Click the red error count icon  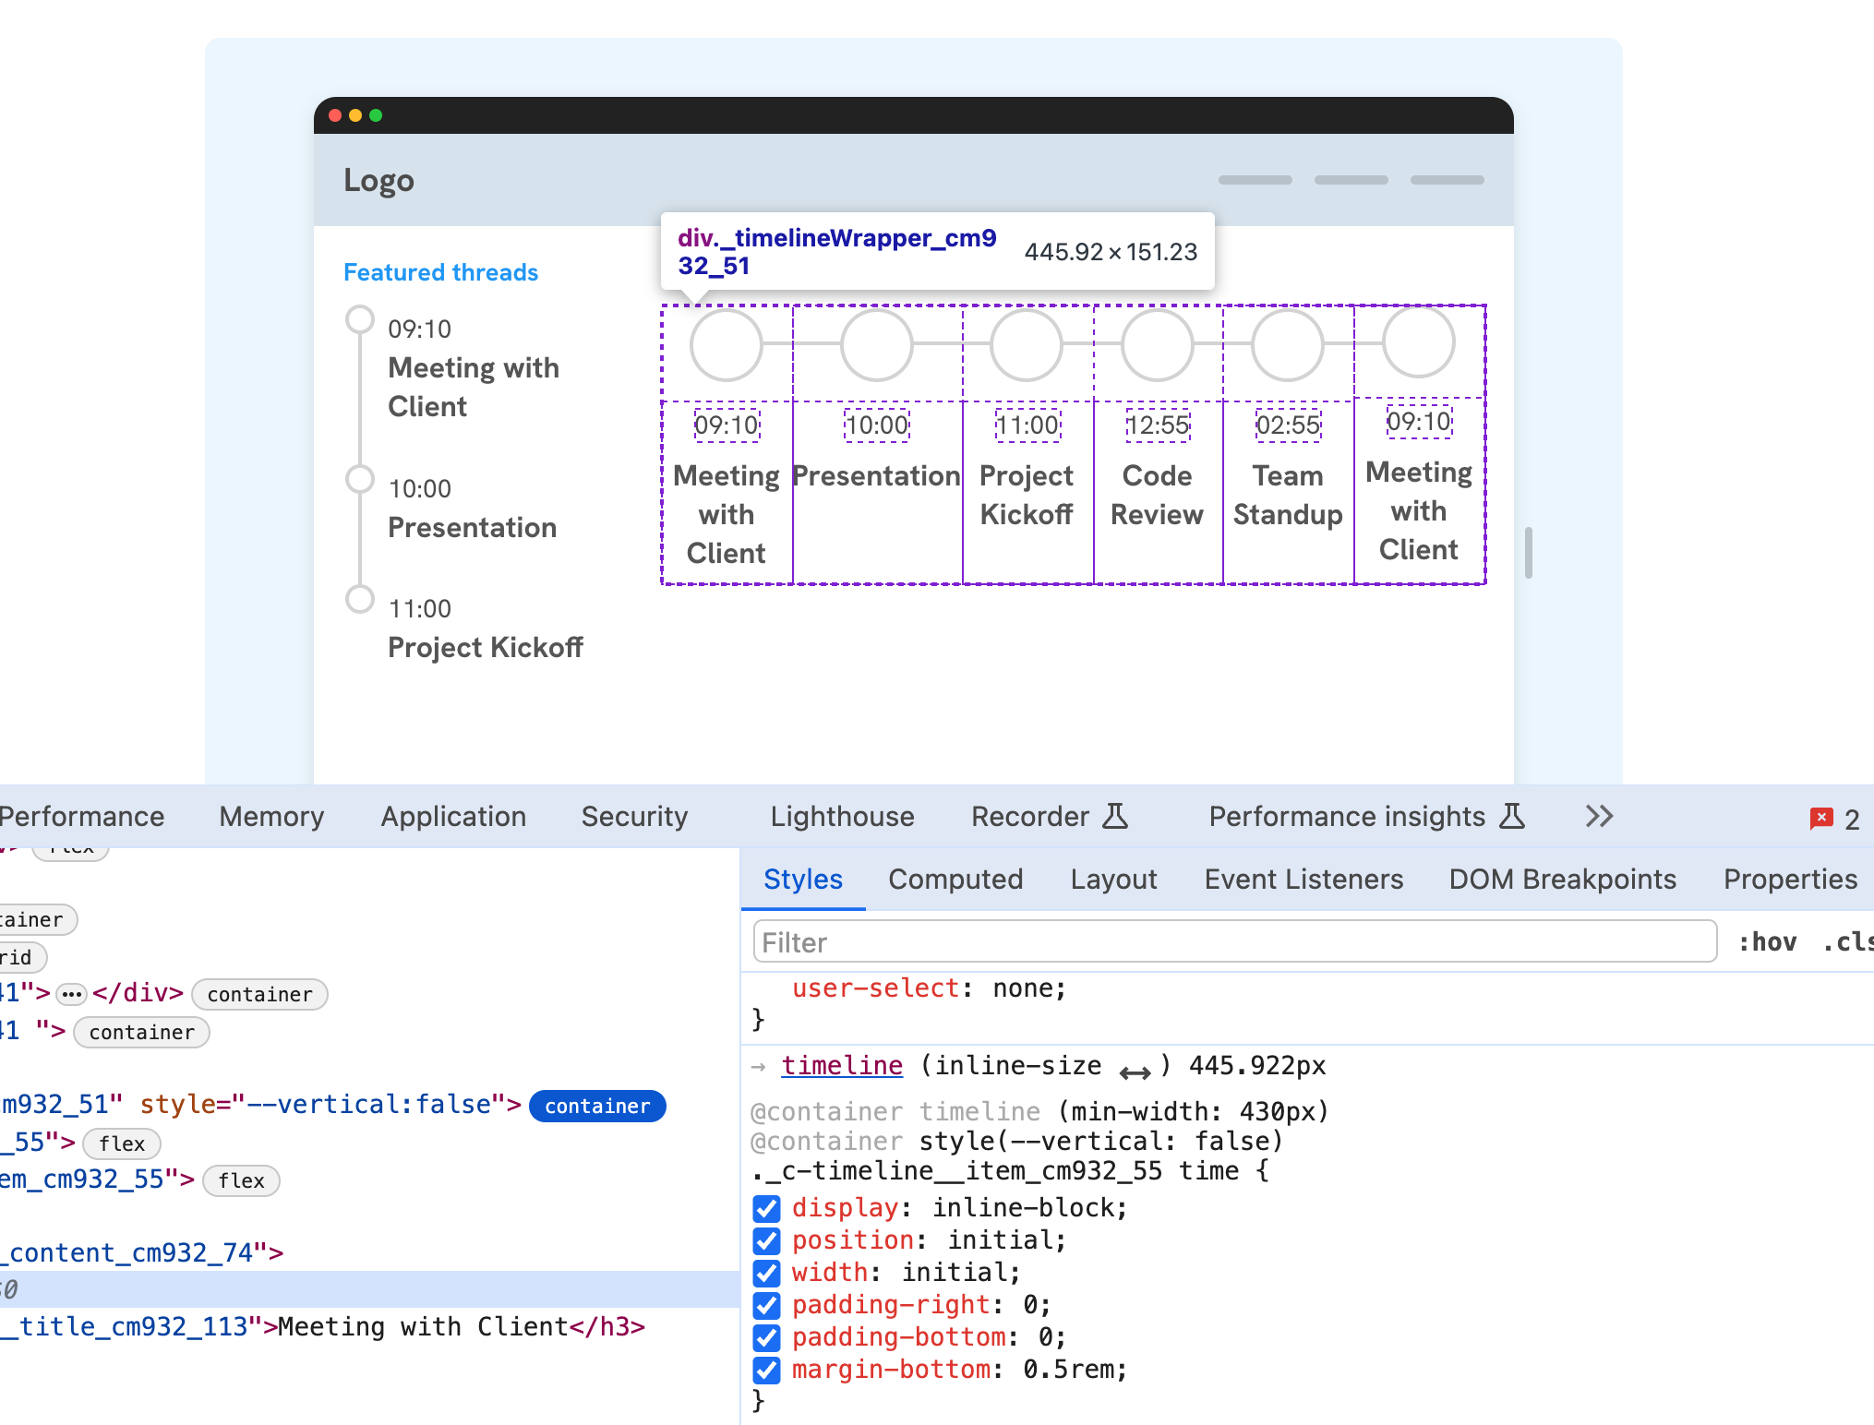1820,818
